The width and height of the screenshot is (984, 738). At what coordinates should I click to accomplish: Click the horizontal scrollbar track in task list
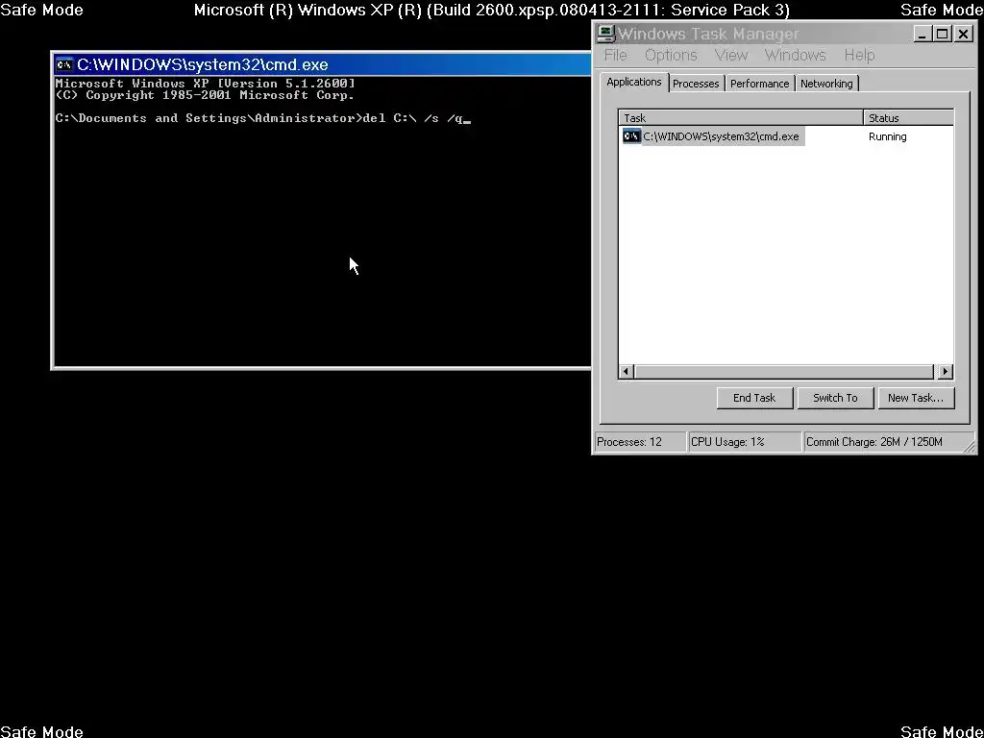coord(784,372)
